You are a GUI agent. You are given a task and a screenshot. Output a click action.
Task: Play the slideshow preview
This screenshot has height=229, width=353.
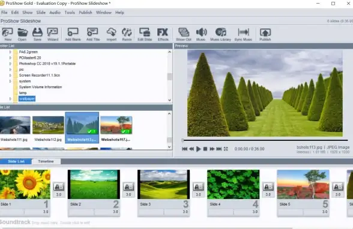[198, 149]
